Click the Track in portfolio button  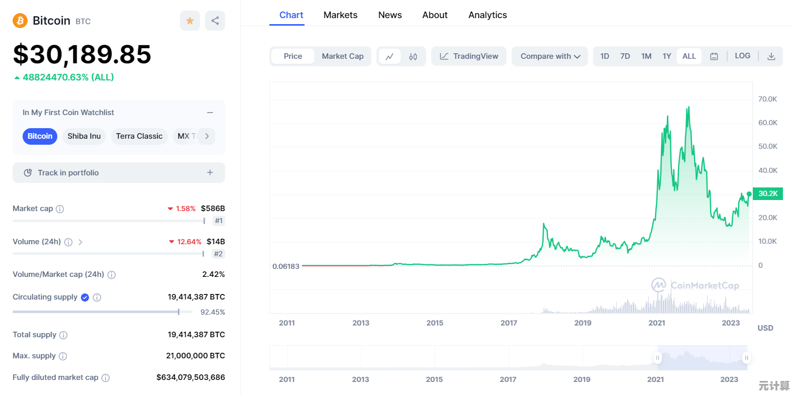tap(119, 173)
